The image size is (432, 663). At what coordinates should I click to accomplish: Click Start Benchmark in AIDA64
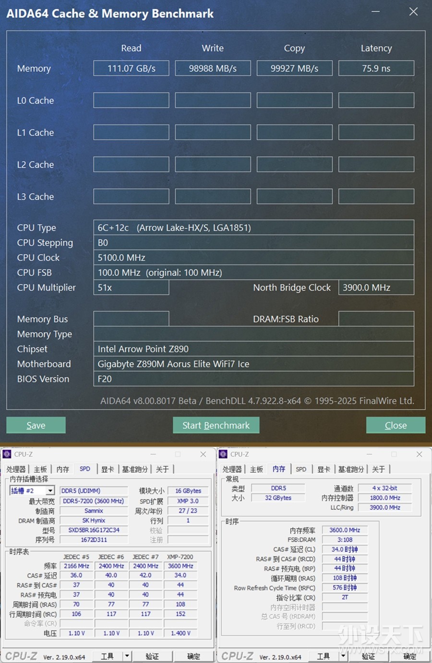click(216, 425)
